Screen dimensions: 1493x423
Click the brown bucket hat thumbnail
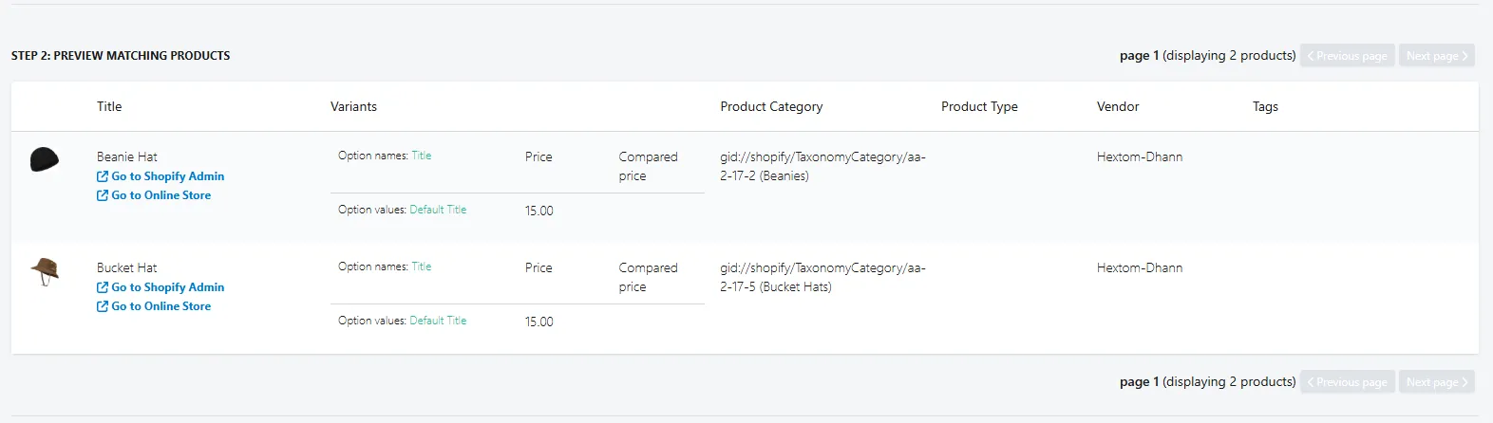(45, 272)
